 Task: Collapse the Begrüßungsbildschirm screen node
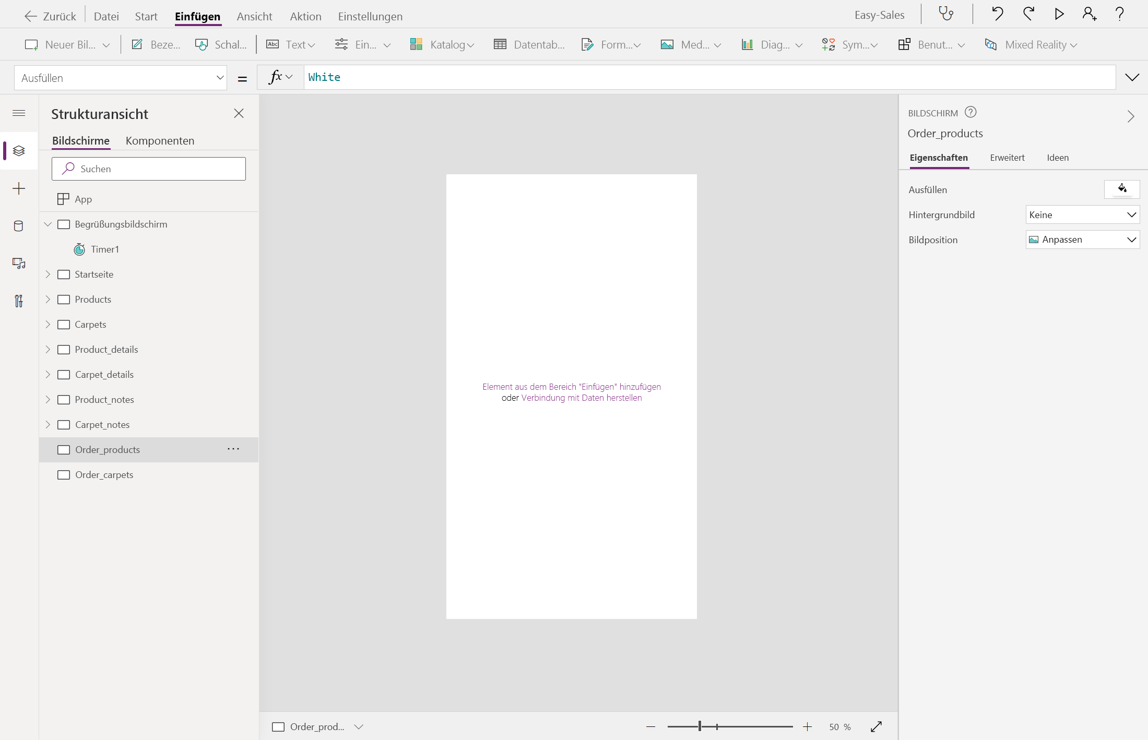click(x=48, y=224)
